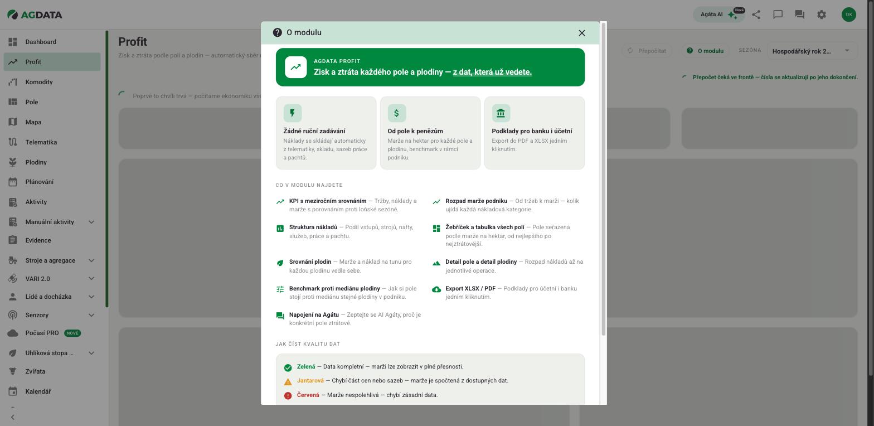Click the Od pole k penězům card

(430, 133)
